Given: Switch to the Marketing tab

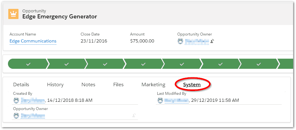Looking at the screenshot, I should click(x=153, y=85).
